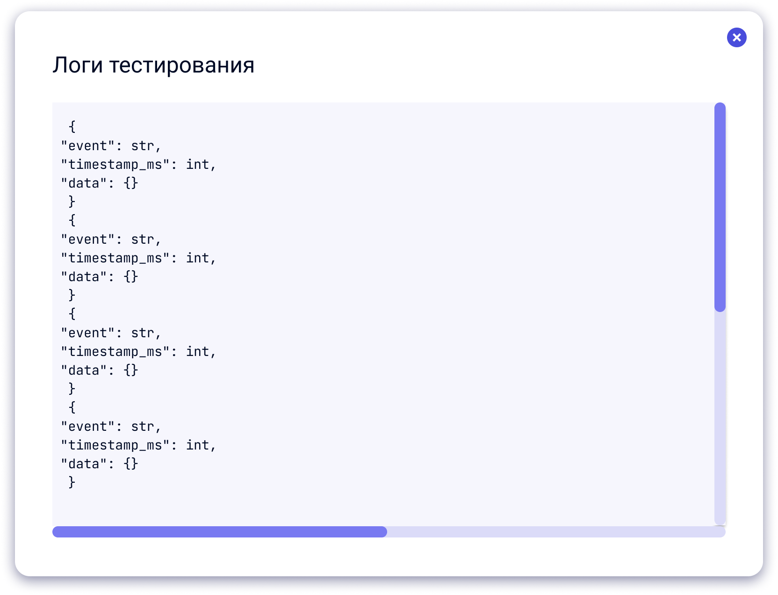Place cursor on third "timestamp_ms": int line

point(139,352)
